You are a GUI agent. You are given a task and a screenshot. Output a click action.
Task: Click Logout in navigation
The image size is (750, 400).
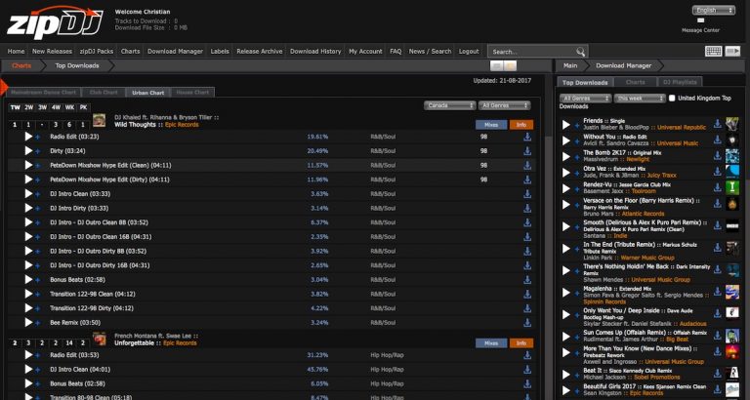click(469, 51)
